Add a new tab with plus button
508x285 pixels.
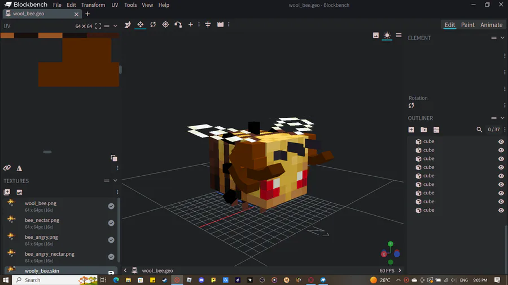pyautogui.click(x=87, y=14)
